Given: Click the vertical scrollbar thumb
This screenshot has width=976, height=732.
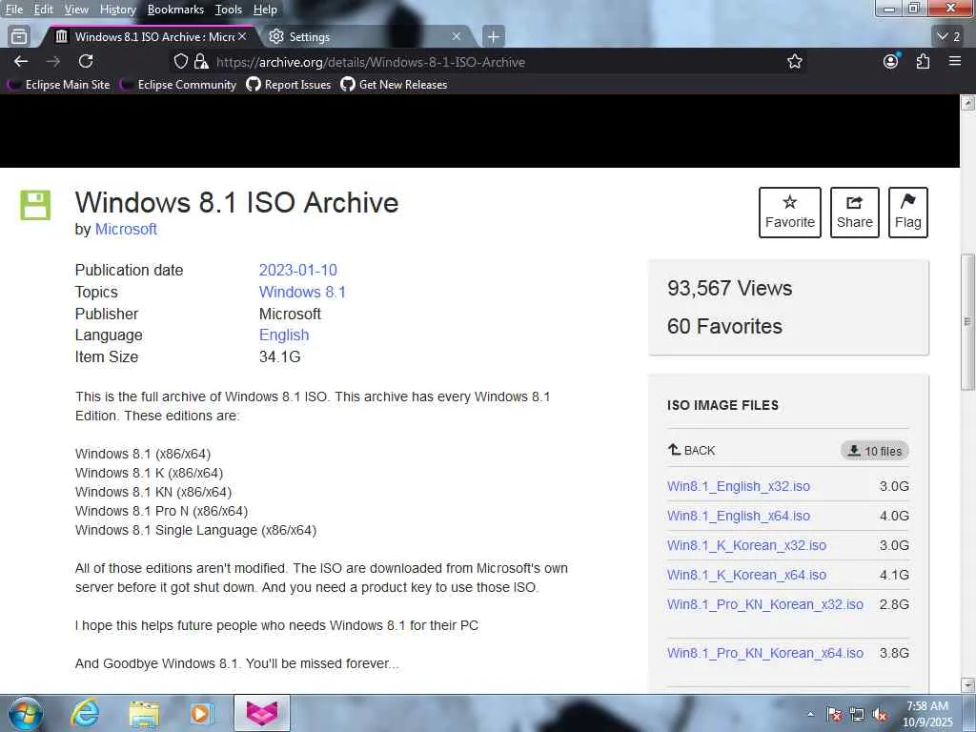Looking at the screenshot, I should point(968,322).
